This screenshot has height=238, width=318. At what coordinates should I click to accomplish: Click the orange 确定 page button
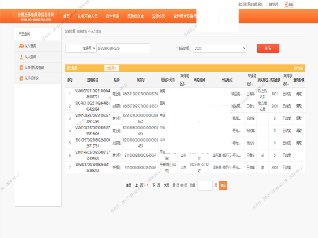[223, 185]
